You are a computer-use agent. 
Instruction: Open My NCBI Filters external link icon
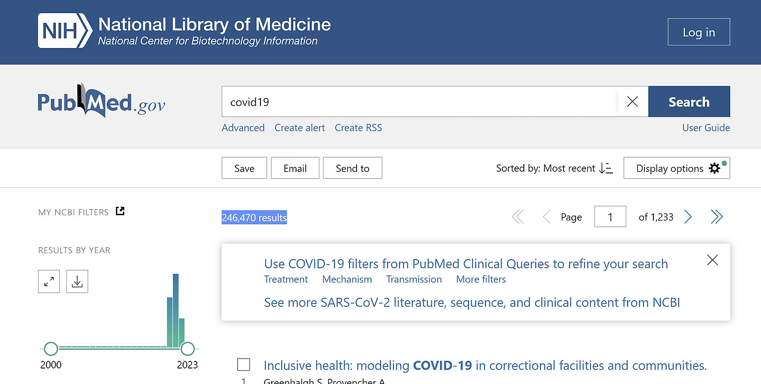click(x=120, y=211)
